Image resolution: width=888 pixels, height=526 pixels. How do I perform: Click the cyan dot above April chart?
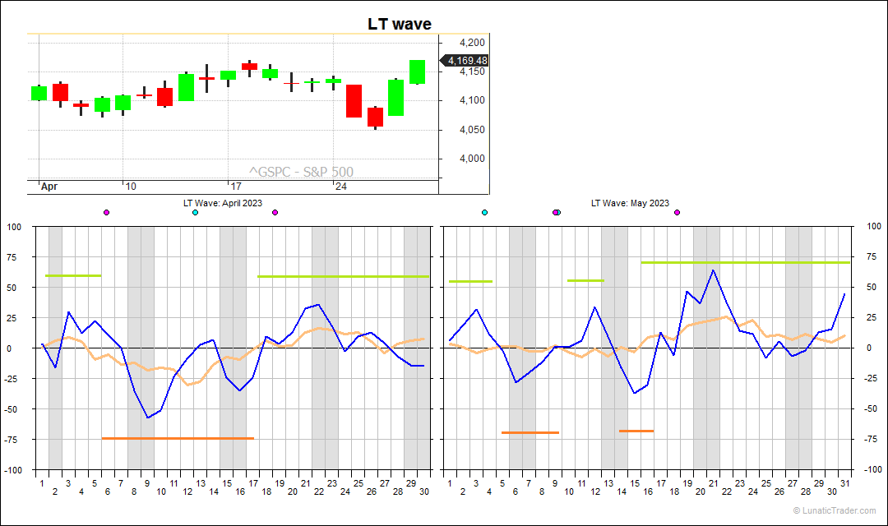pyautogui.click(x=195, y=213)
